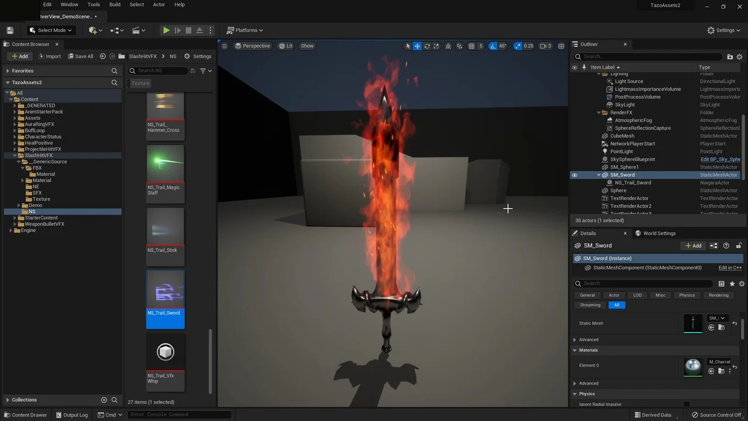Toggle snap to grid in the viewport
Screen dimensions: 748x421
pos(472,46)
